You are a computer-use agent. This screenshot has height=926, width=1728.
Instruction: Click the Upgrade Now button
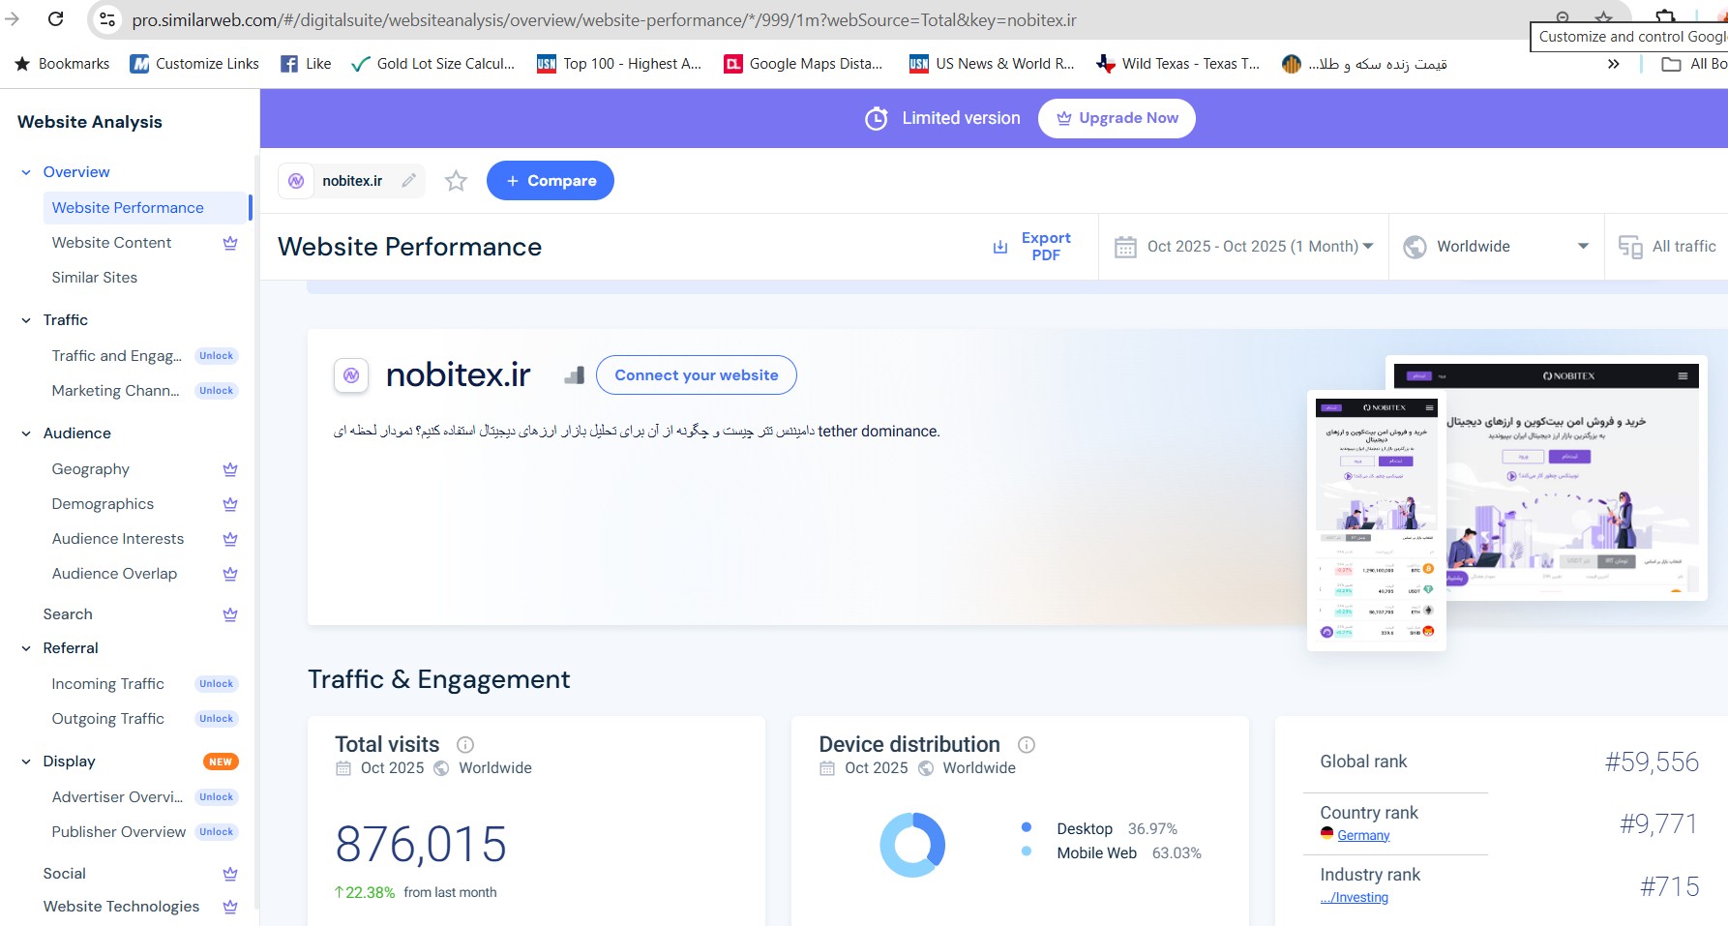[x=1117, y=118]
